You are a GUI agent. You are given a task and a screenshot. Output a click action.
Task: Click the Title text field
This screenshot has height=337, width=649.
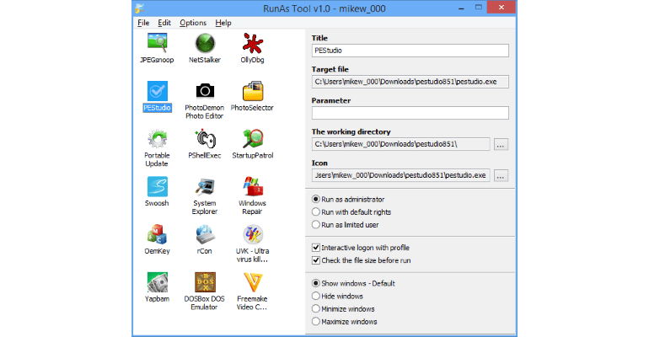410,51
